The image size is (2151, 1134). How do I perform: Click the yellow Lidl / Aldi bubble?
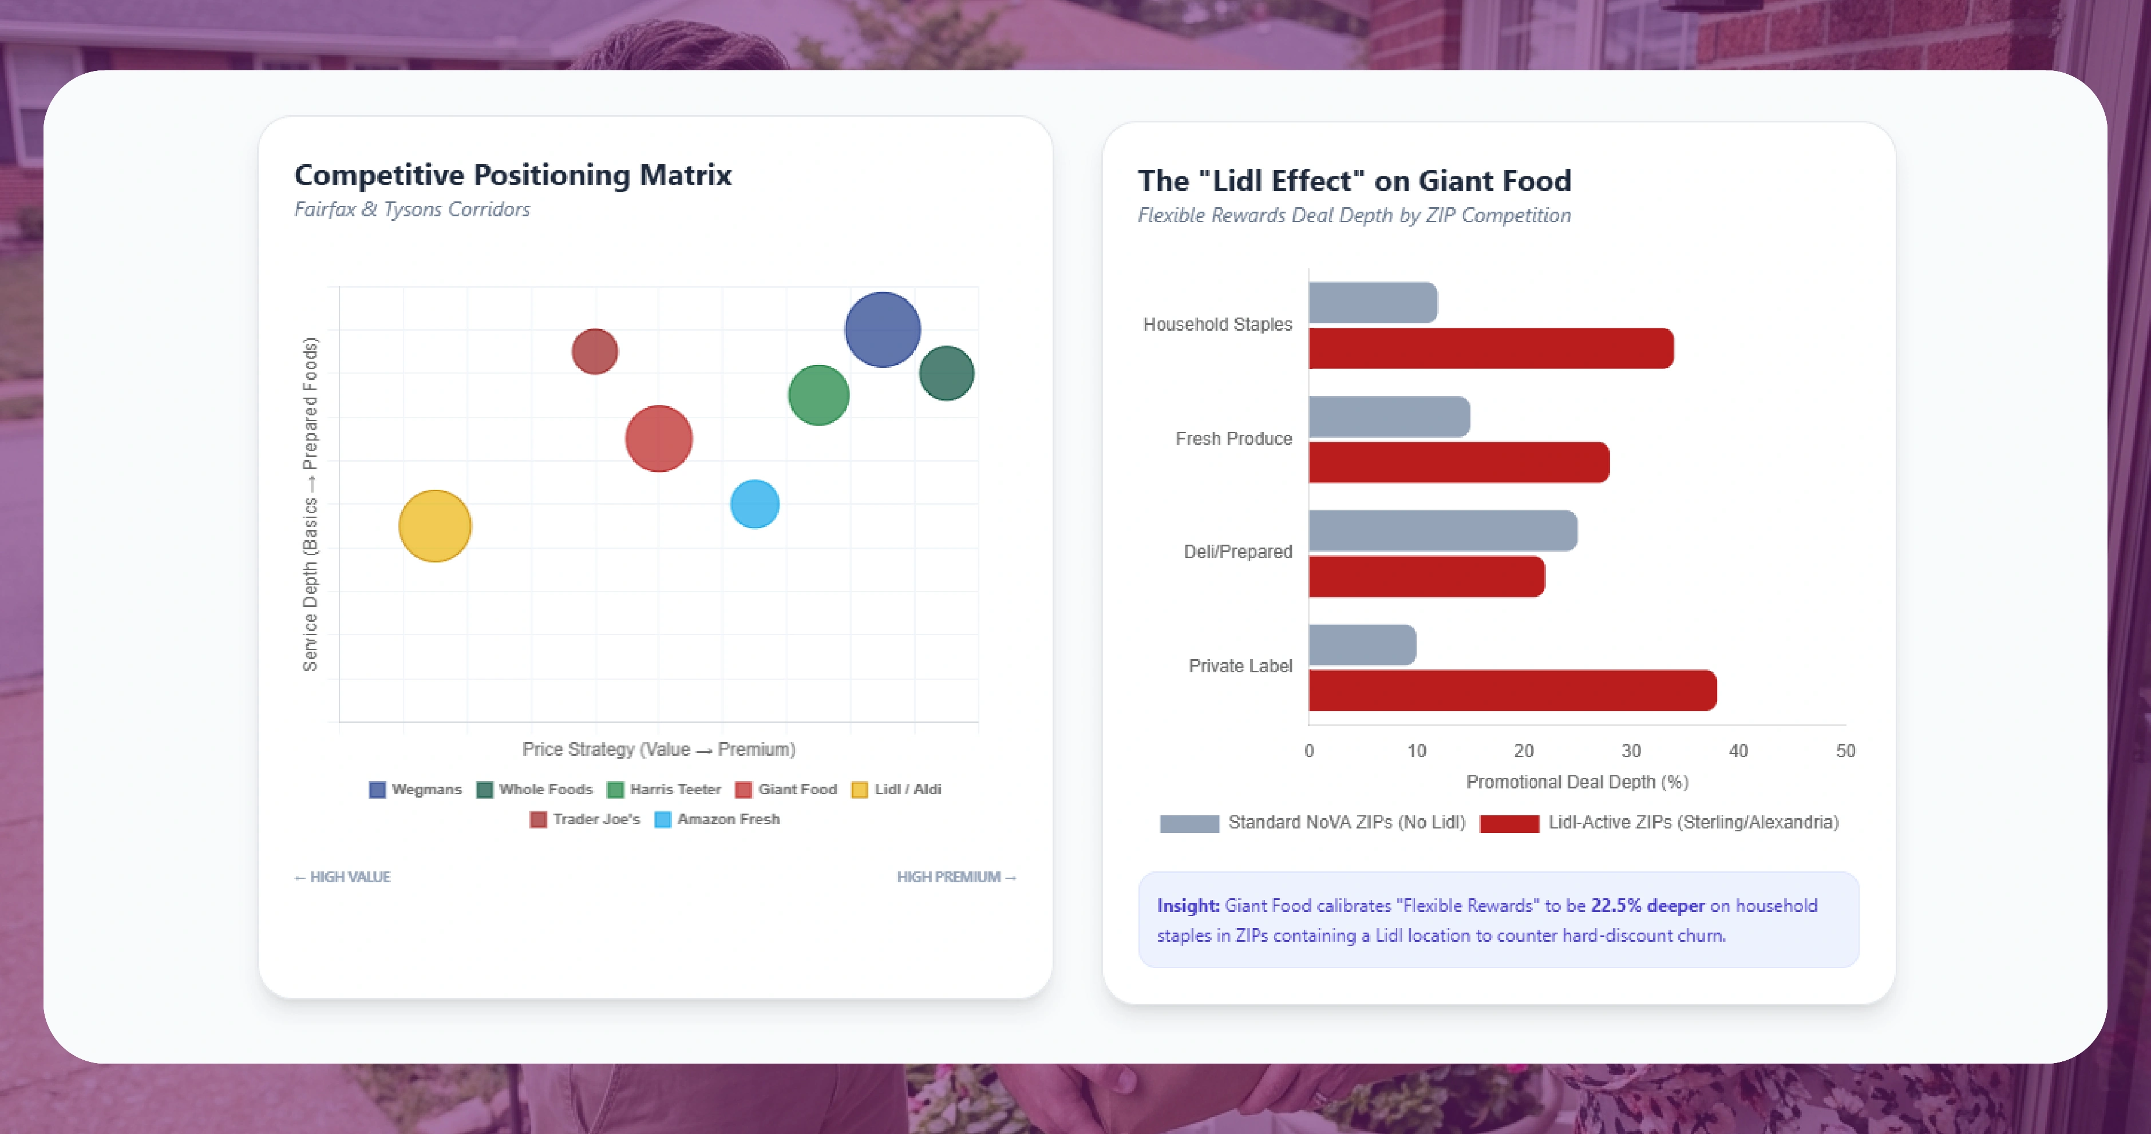(435, 526)
